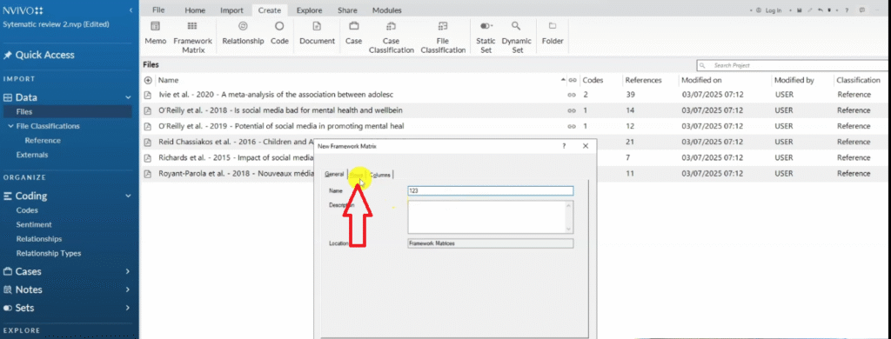Open the chat bubble icon in the title bar
The width and height of the screenshot is (891, 339).
click(862, 10)
